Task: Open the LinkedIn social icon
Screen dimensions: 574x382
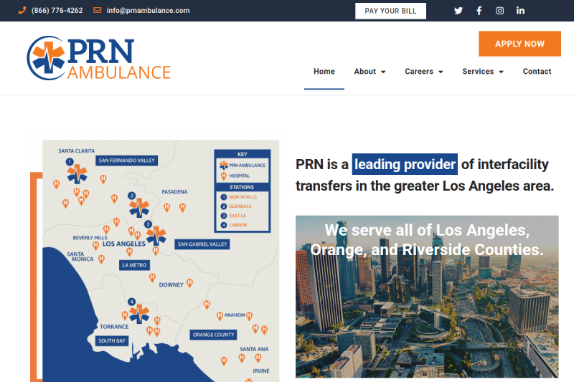Action: pyautogui.click(x=520, y=10)
